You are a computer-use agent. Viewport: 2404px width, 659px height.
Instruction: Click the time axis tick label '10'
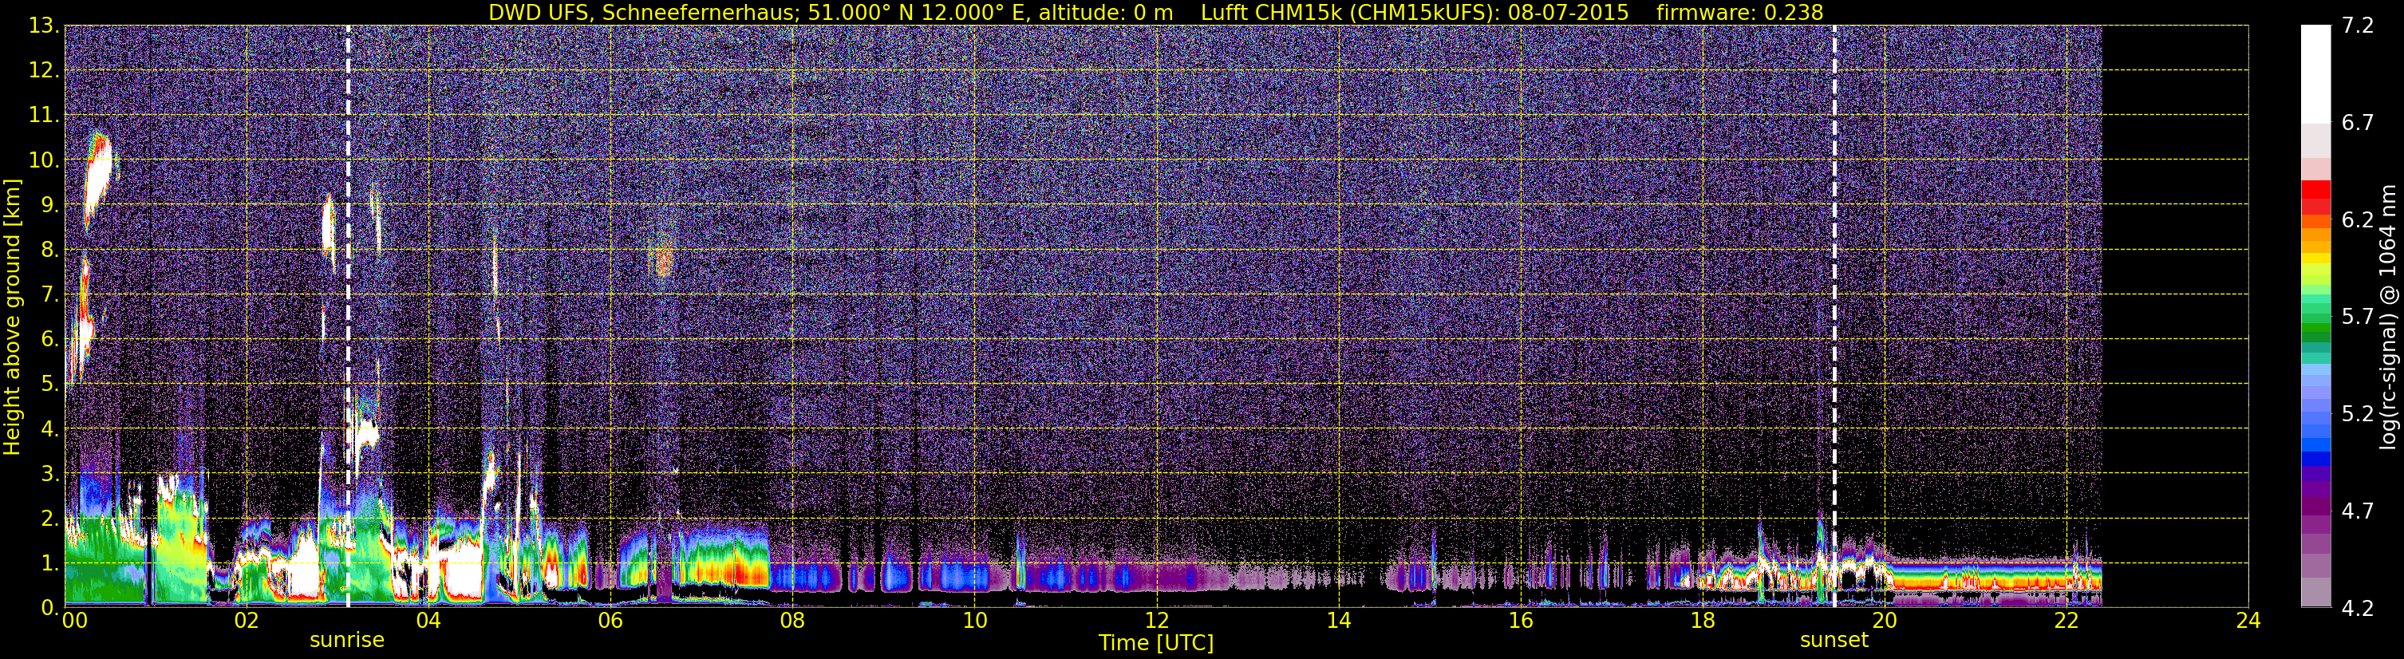974,622
